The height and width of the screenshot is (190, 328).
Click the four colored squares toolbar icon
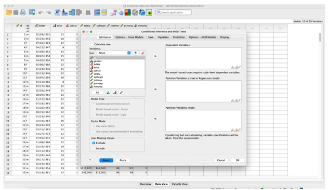127,12
